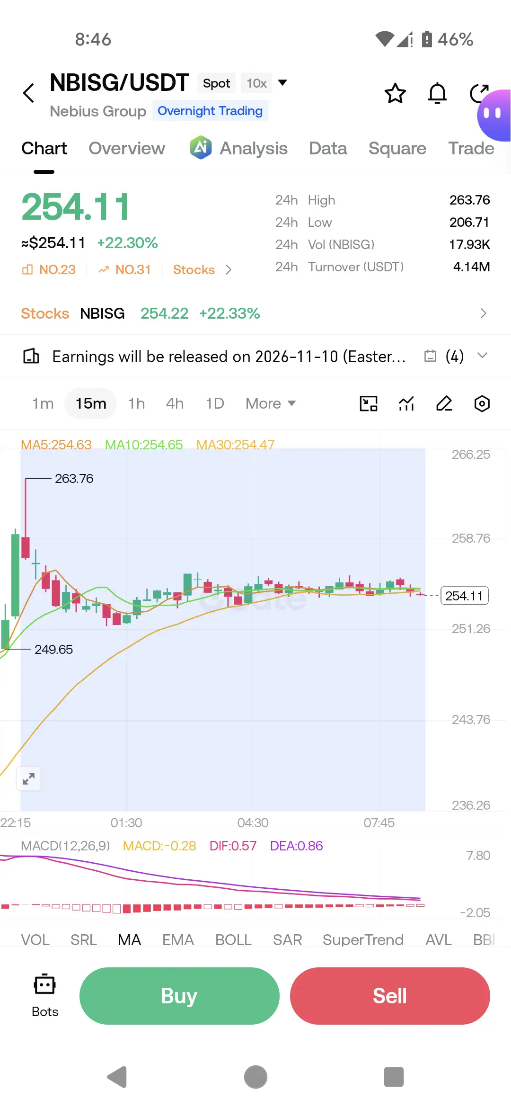Switch to the Chart tab
This screenshot has width=511, height=1108.
[44, 149]
